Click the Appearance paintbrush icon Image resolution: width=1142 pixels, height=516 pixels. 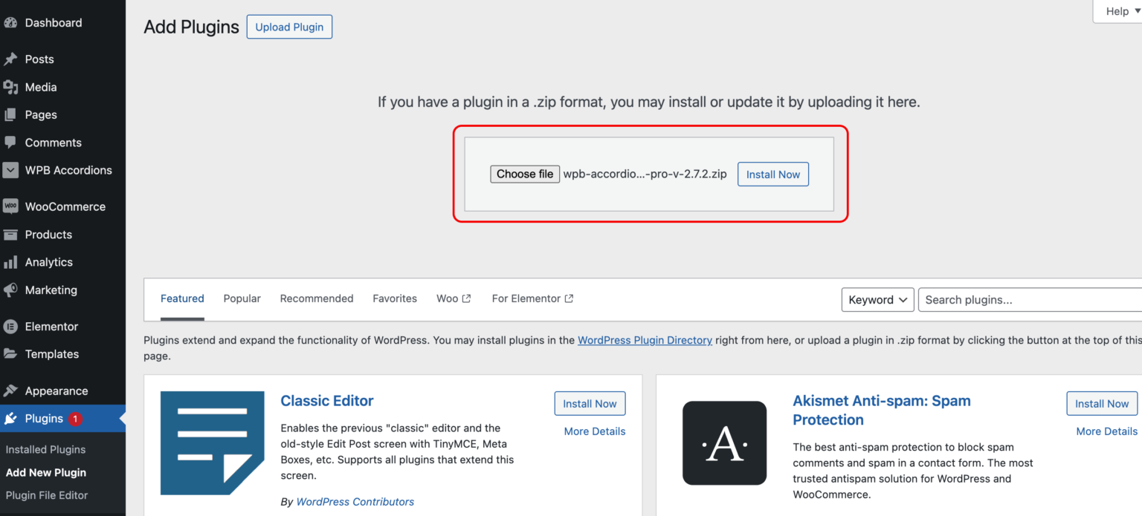pos(11,391)
